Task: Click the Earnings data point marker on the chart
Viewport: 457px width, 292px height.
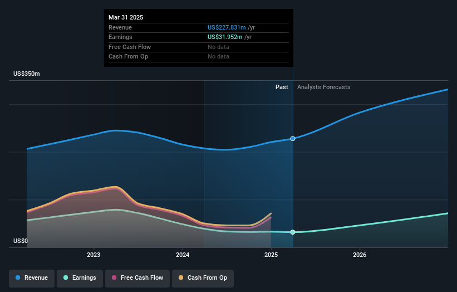Action: tap(293, 232)
